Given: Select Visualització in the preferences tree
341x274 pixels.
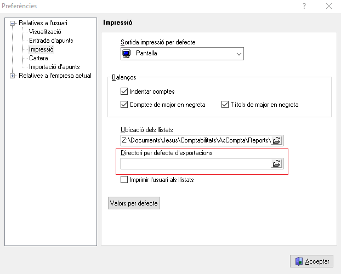Looking at the screenshot, I should point(45,32).
